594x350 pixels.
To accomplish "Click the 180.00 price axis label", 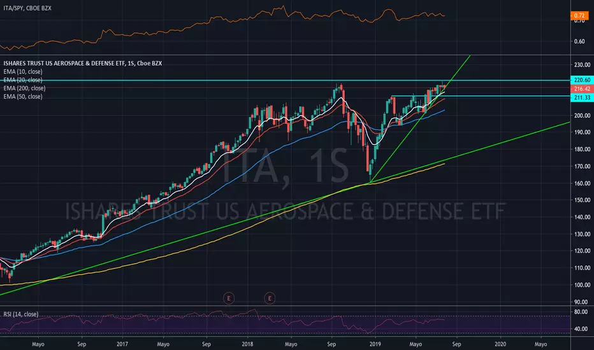I will (582, 149).
